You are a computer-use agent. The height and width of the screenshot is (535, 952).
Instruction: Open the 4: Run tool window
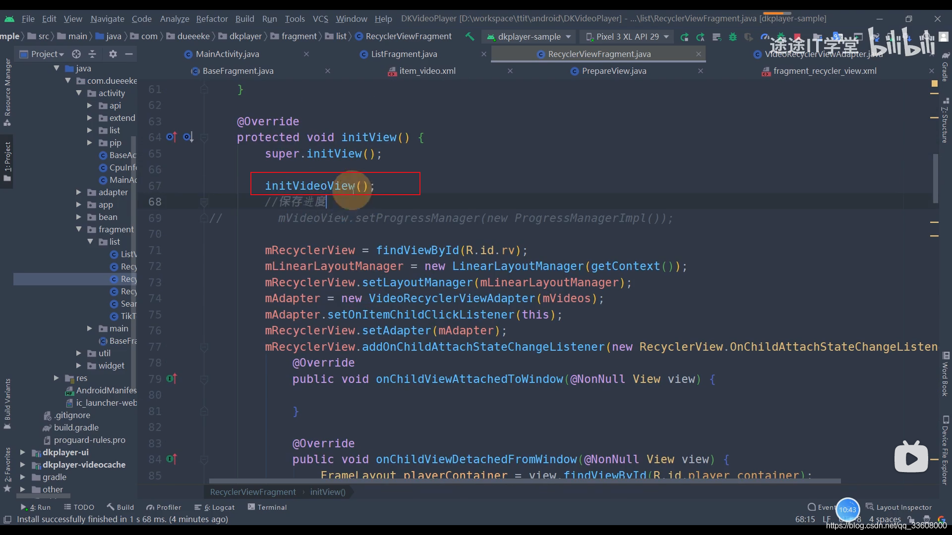pyautogui.click(x=36, y=507)
